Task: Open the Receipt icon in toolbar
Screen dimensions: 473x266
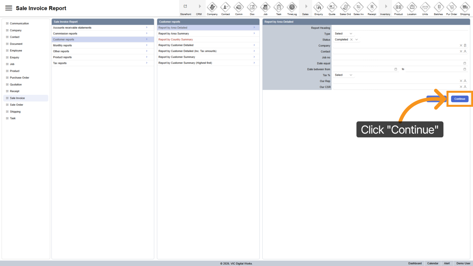Action: point(372,7)
